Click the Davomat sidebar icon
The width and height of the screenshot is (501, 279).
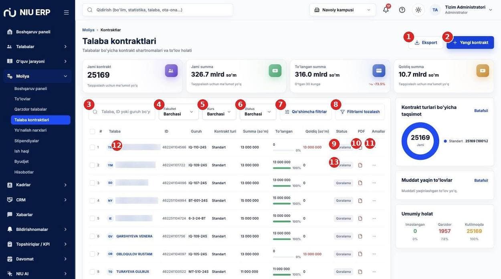pyautogui.click(x=10, y=259)
